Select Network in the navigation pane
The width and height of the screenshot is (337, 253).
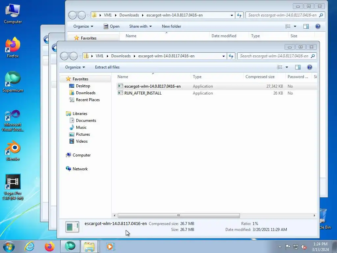[x=80, y=169]
